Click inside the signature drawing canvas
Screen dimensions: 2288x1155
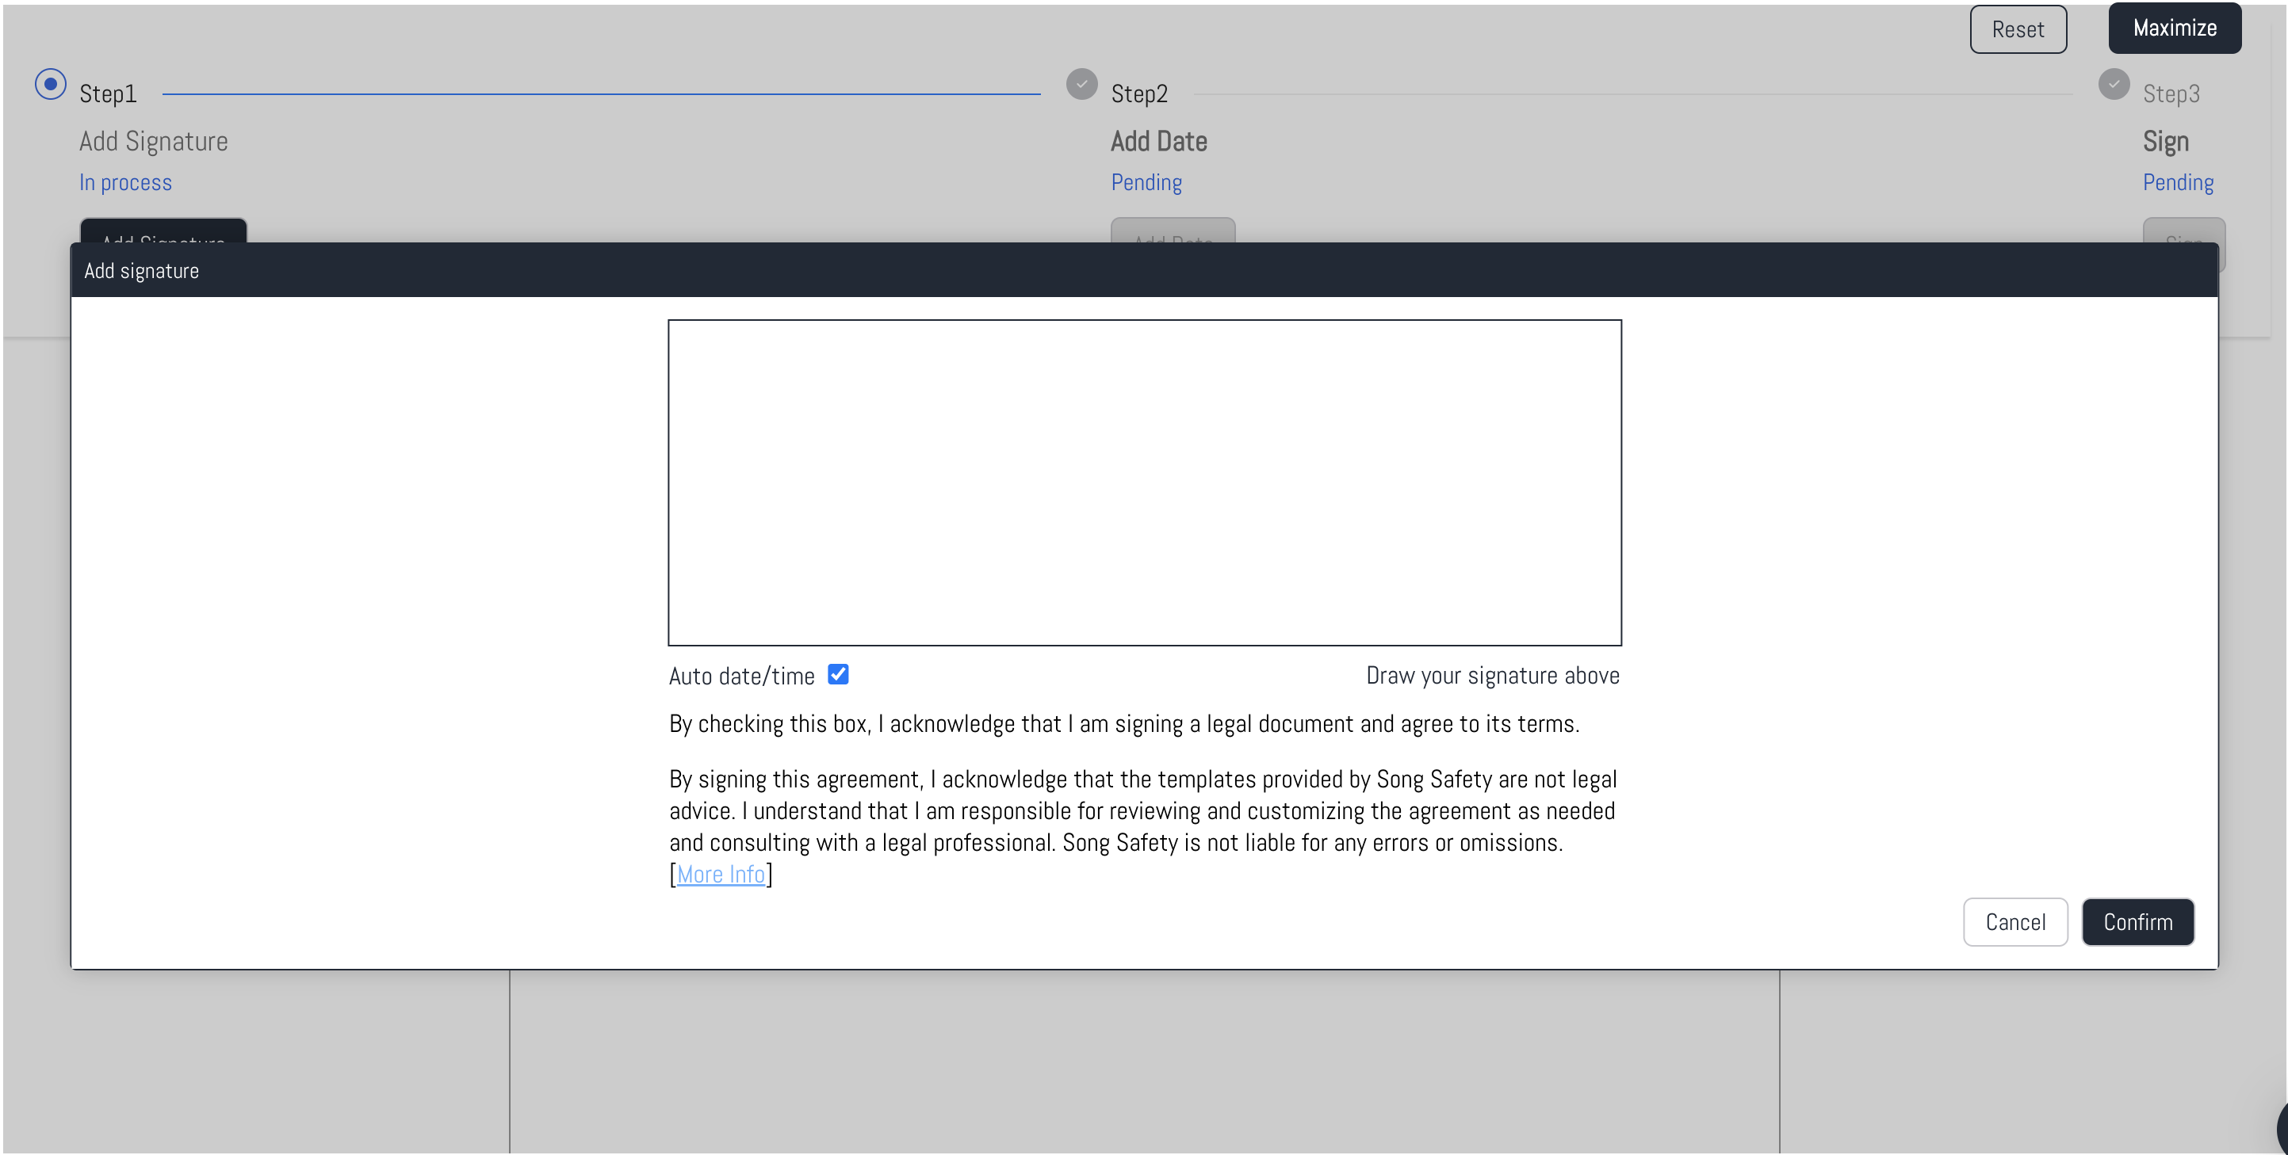pyautogui.click(x=1144, y=482)
